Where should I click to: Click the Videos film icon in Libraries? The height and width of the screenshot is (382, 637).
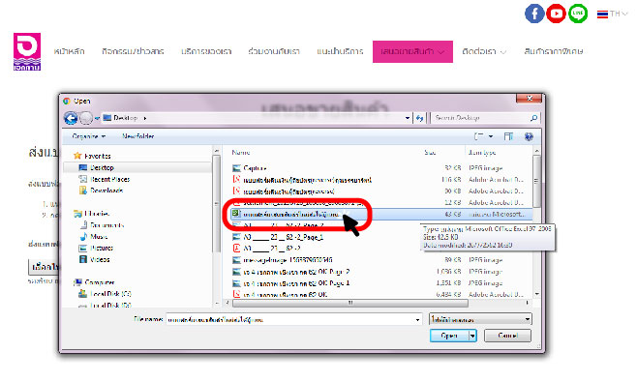[x=83, y=259]
